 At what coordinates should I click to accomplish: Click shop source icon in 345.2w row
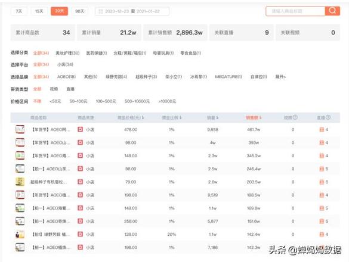[x=80, y=155]
